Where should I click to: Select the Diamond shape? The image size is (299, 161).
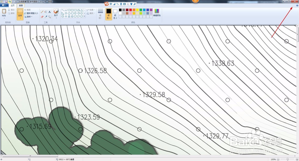click(x=66, y=13)
